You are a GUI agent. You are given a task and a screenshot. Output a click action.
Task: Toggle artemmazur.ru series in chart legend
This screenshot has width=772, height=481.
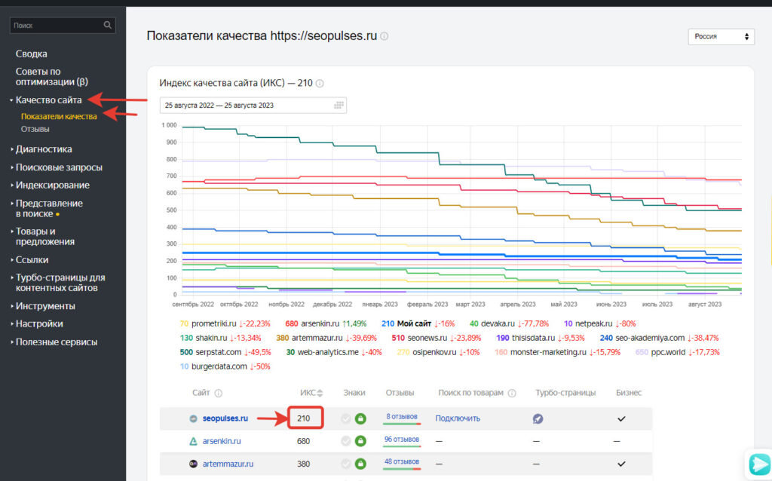pos(326,338)
